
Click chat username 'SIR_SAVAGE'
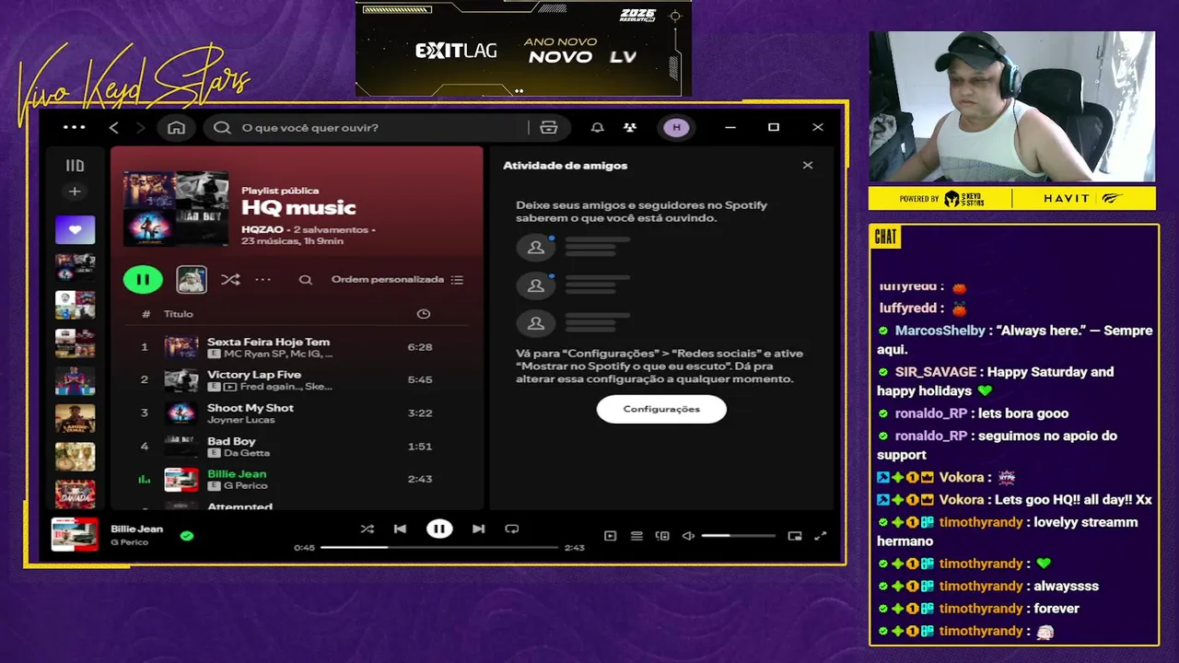pos(936,372)
